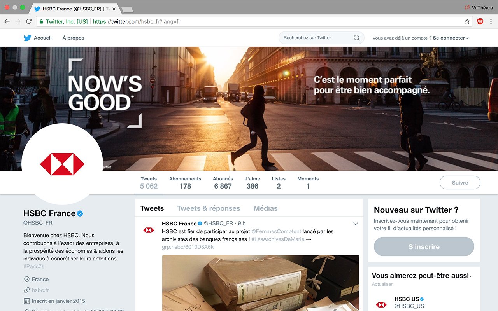Click the HSBC France verified badge in the sidebar
498x311 pixels.
81,213
